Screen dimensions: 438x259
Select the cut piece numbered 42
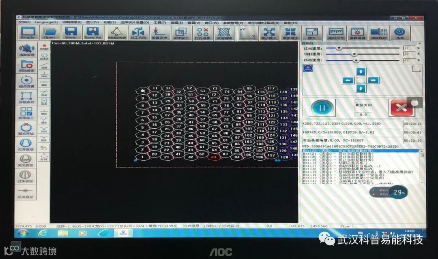tap(191, 157)
